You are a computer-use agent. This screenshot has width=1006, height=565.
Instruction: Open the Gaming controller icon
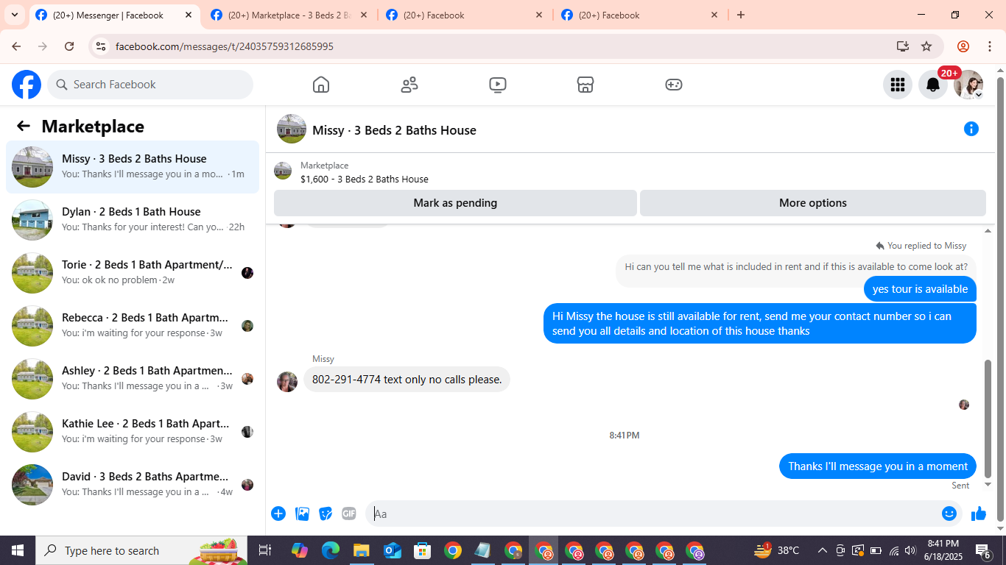point(674,85)
